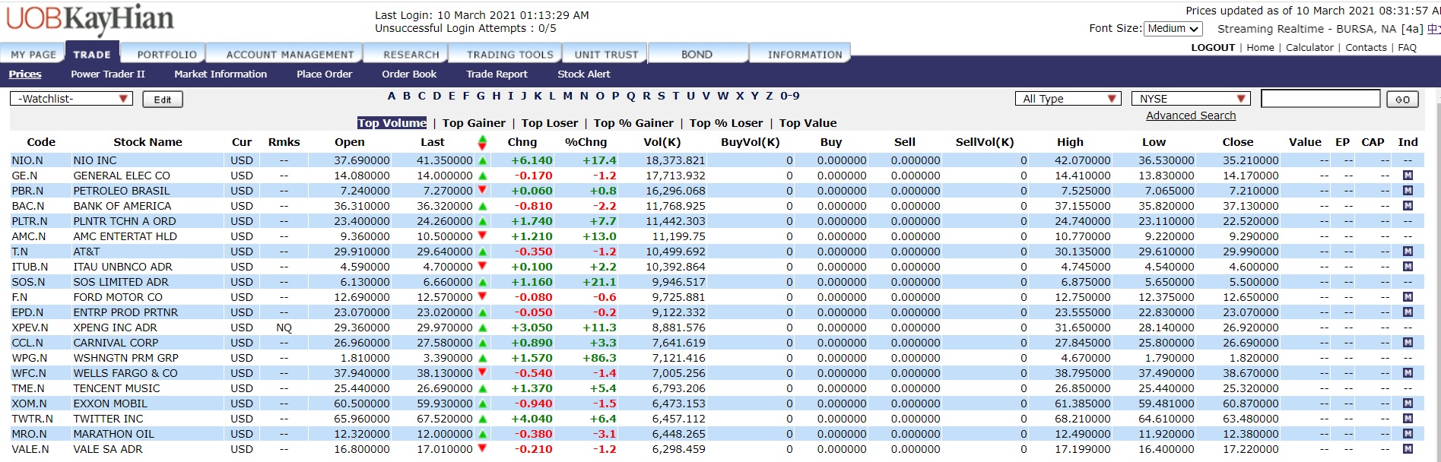
Task: Click the green up arrow for NIO.N
Action: point(482,160)
